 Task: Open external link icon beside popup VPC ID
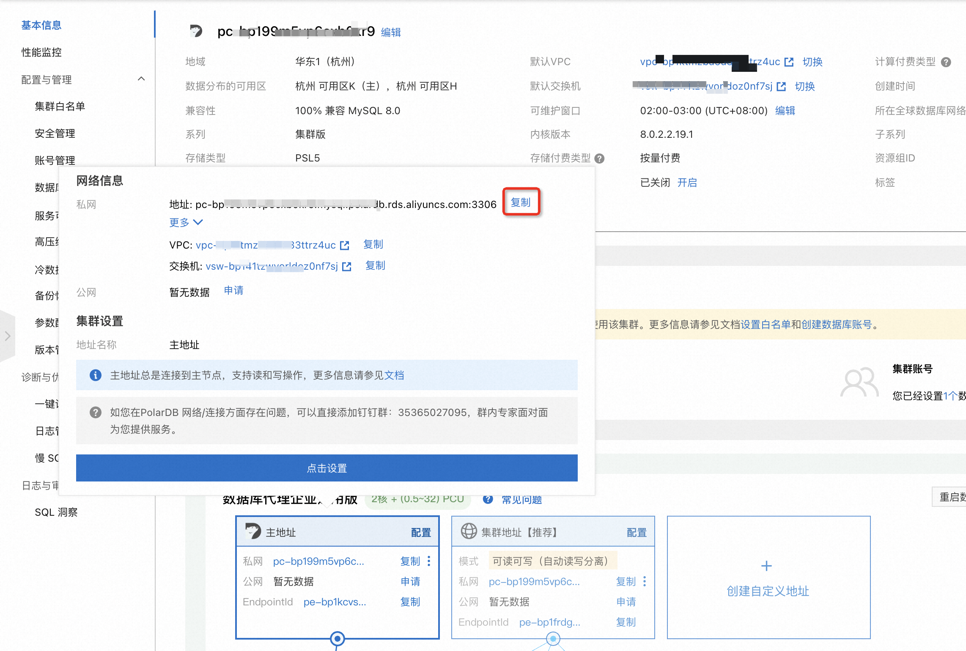[x=345, y=245]
